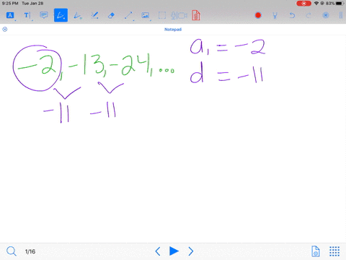Switch to the Eraser tool
Image resolution: width=346 pixels, height=260 pixels.
pyautogui.click(x=111, y=15)
